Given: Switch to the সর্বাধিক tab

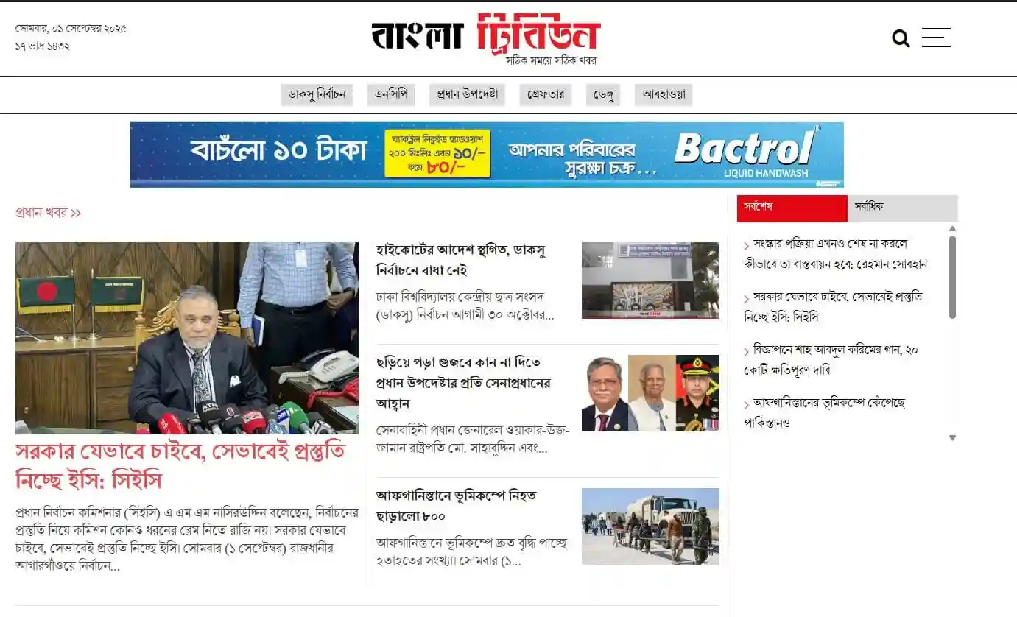Looking at the screenshot, I should pos(870,207).
